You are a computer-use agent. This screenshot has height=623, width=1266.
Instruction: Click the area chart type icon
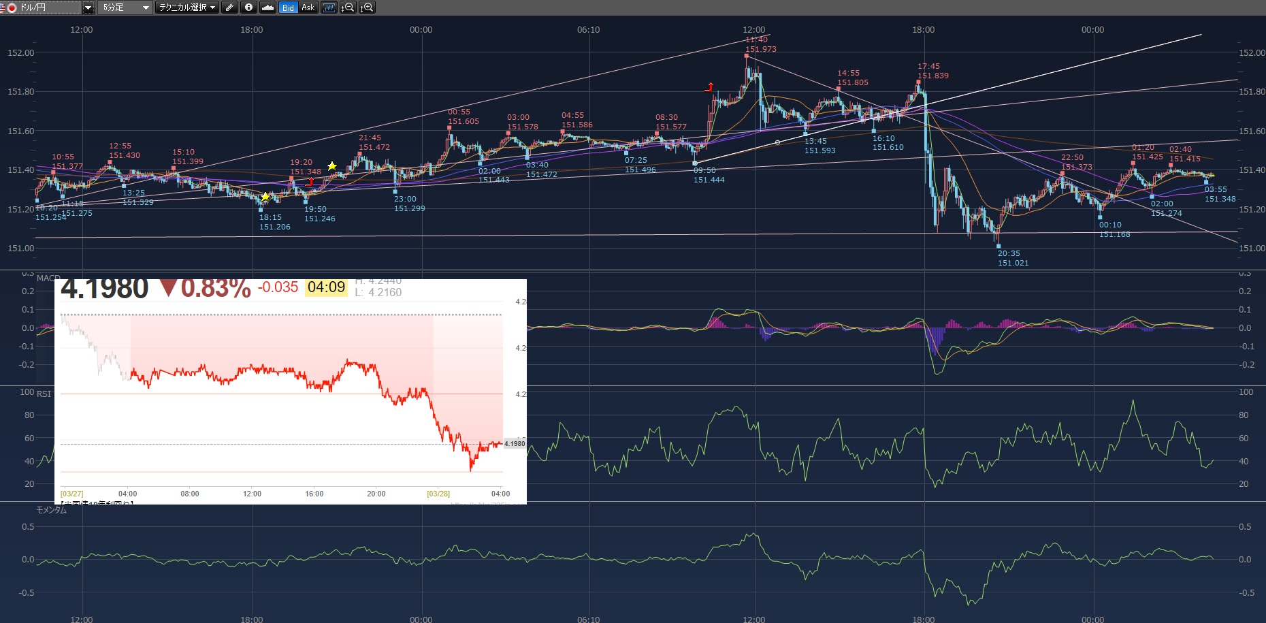point(267,7)
